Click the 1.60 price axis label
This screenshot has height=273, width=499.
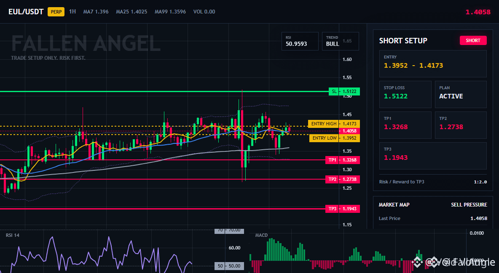coord(347,59)
